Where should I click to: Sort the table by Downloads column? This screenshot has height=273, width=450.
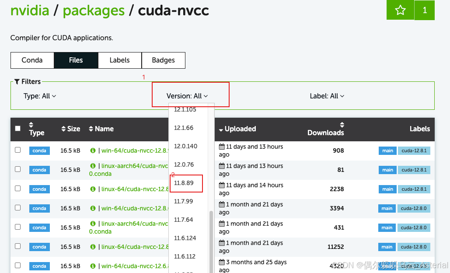pyautogui.click(x=326, y=129)
